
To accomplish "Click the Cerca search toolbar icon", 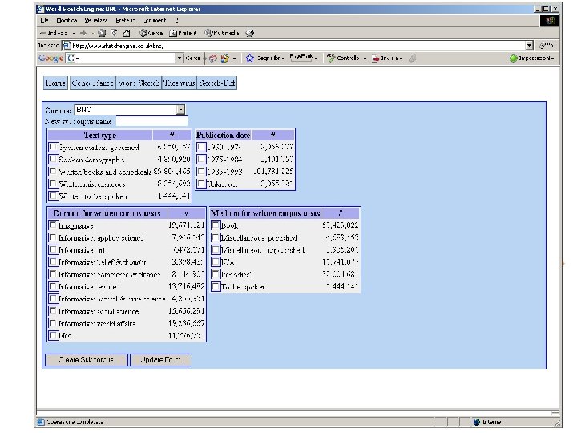I will coord(143,33).
